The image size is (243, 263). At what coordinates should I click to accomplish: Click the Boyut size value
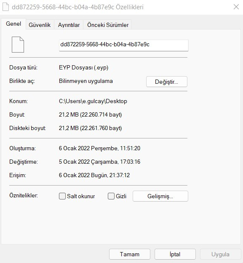tap(90, 114)
